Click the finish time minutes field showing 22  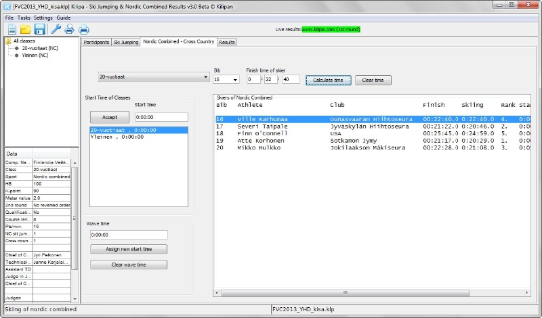[270, 79]
